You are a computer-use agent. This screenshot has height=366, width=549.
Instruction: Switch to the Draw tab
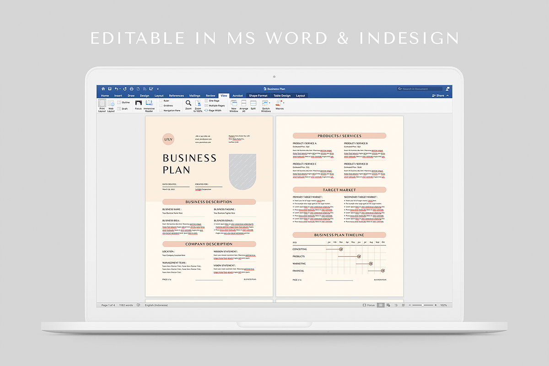131,96
